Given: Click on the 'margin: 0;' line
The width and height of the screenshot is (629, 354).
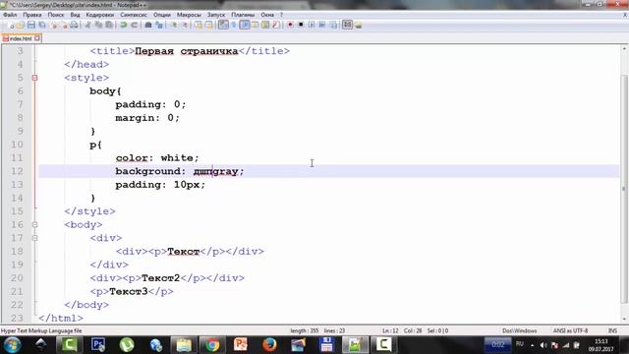Looking at the screenshot, I should 147,118.
